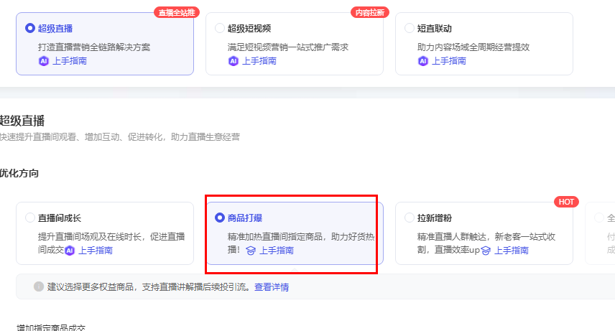The height and width of the screenshot is (331, 615).
Task: Click the AI icon under 短直联动
Action: pos(422,61)
